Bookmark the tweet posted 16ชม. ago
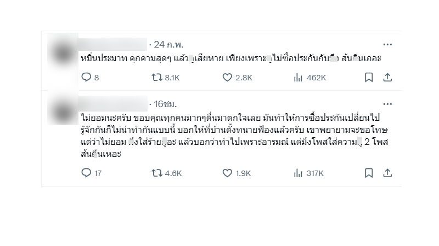The width and height of the screenshot is (439, 246). click(x=369, y=173)
